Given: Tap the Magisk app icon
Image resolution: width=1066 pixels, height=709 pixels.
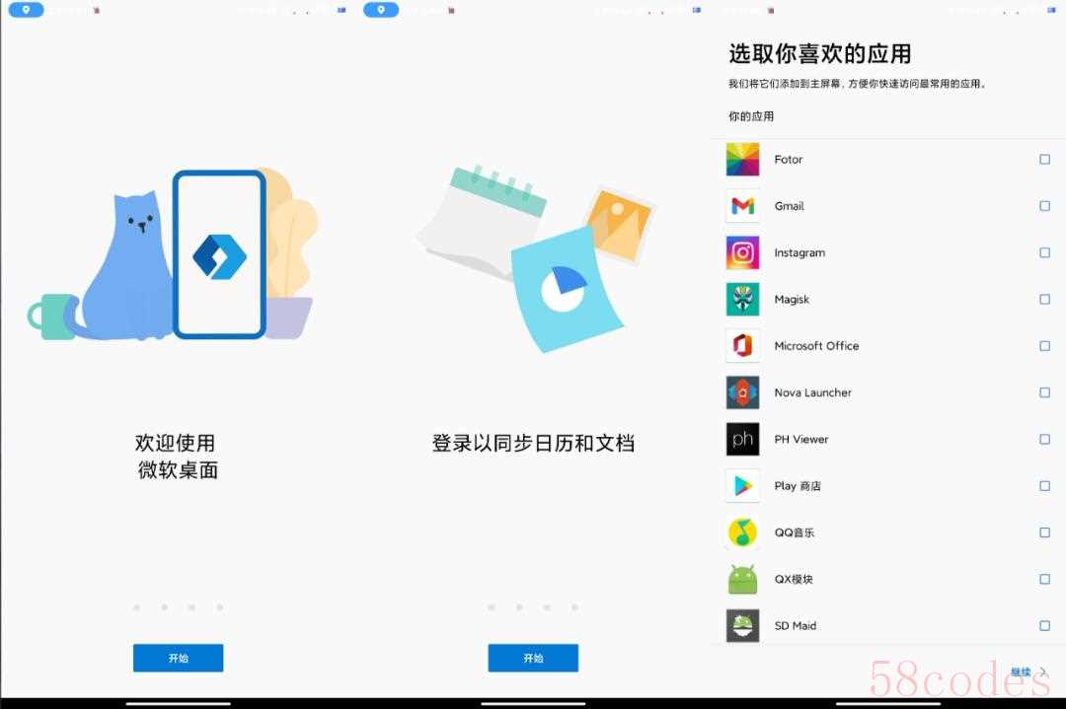Looking at the screenshot, I should pos(742,300).
